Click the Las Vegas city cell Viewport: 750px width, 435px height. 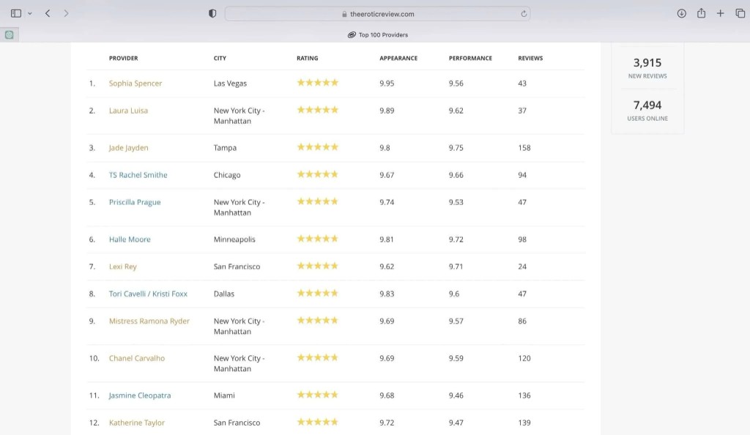pyautogui.click(x=230, y=83)
